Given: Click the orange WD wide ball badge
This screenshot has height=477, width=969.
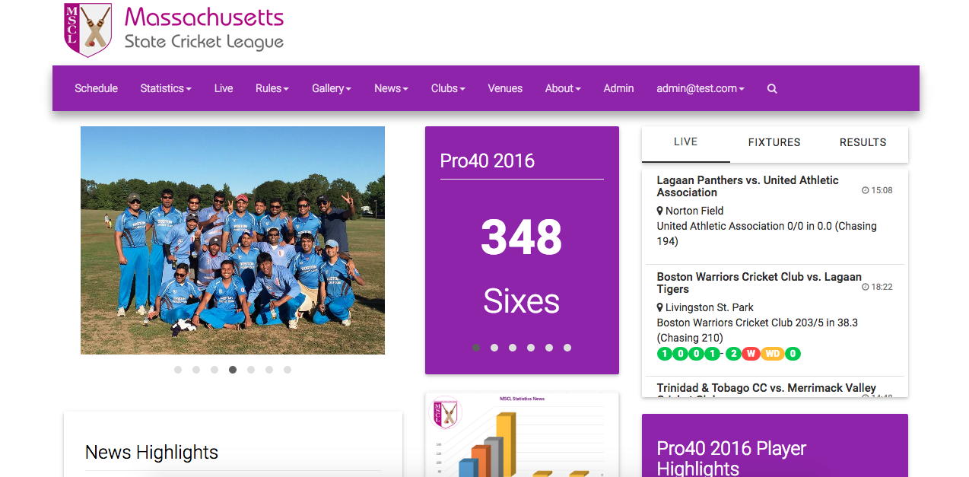Looking at the screenshot, I should point(772,354).
